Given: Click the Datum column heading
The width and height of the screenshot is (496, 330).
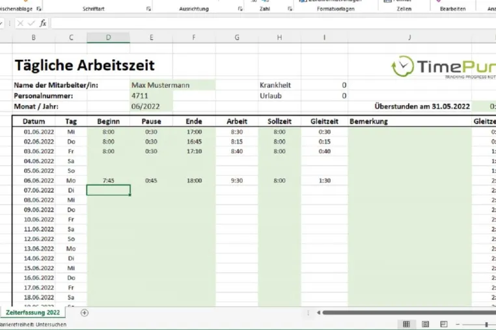Looking at the screenshot, I should click(34, 121).
